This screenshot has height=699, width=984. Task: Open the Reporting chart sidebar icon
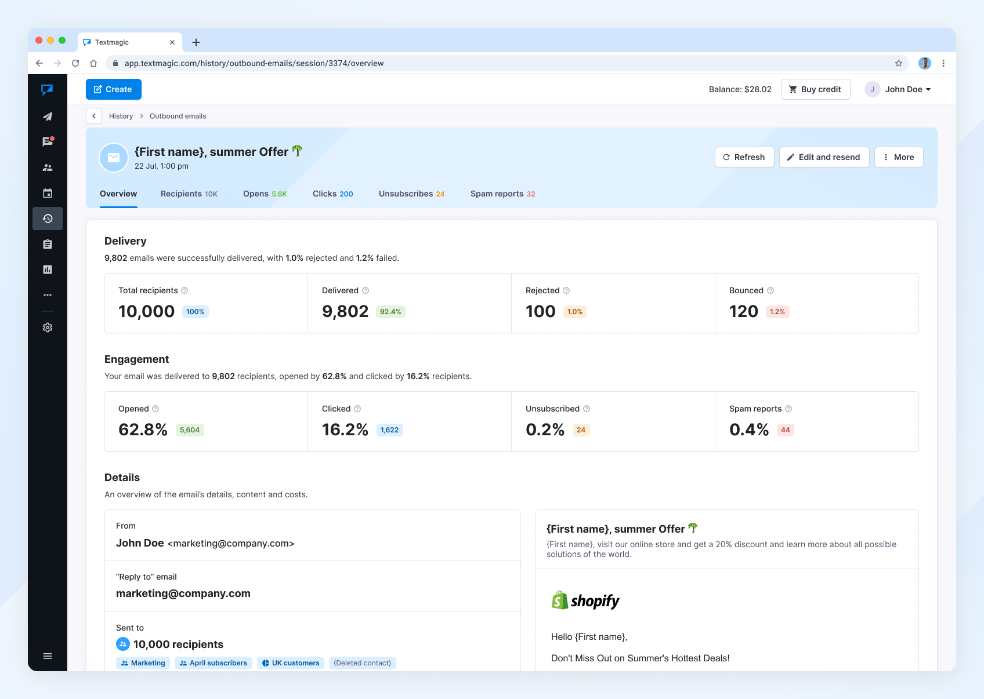48,270
